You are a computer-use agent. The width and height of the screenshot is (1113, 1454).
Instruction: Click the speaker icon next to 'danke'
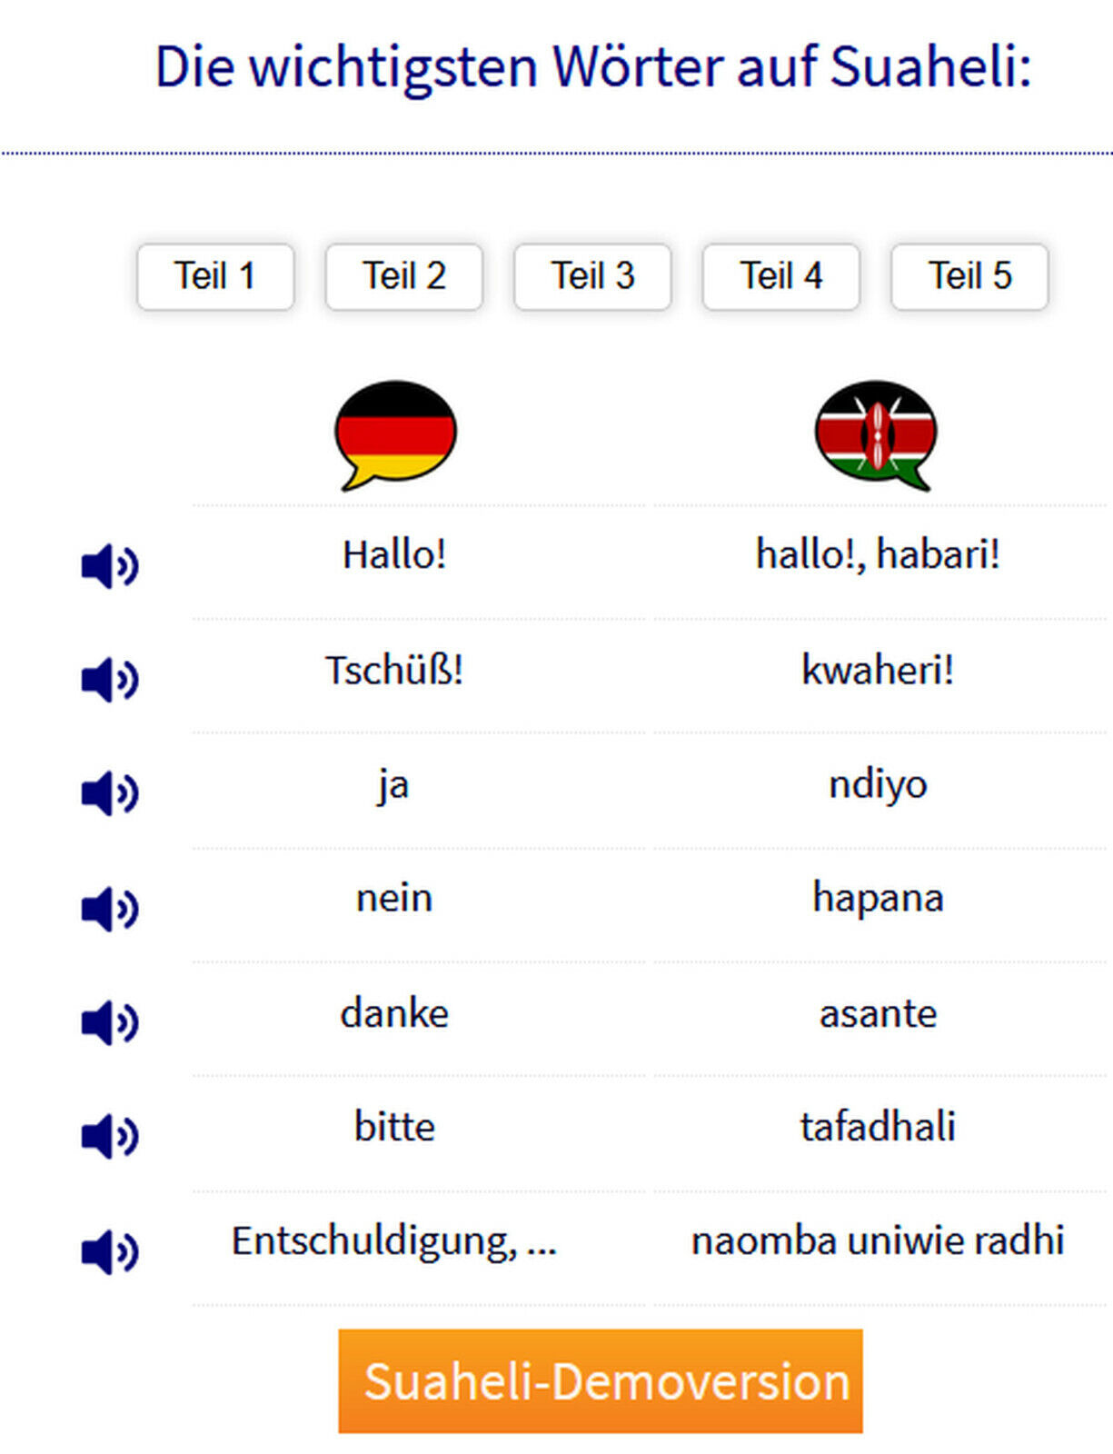tap(109, 1022)
